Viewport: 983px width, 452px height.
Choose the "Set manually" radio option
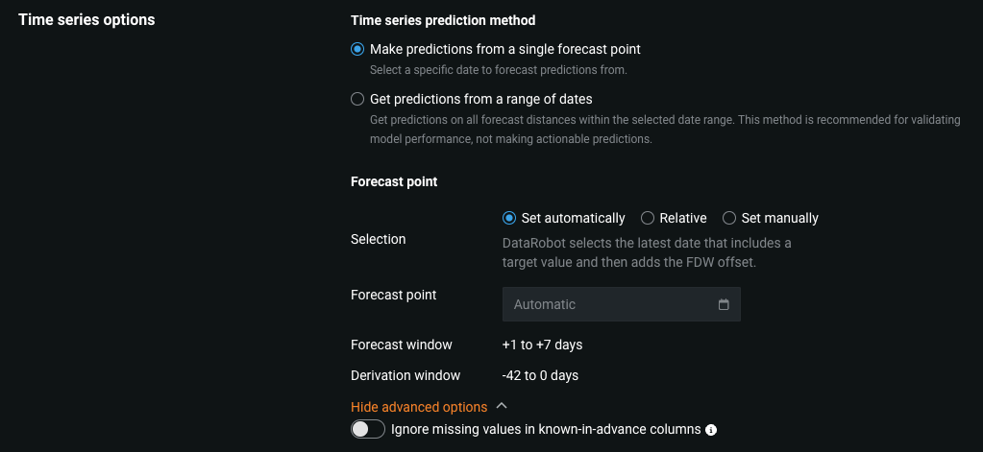[729, 218]
